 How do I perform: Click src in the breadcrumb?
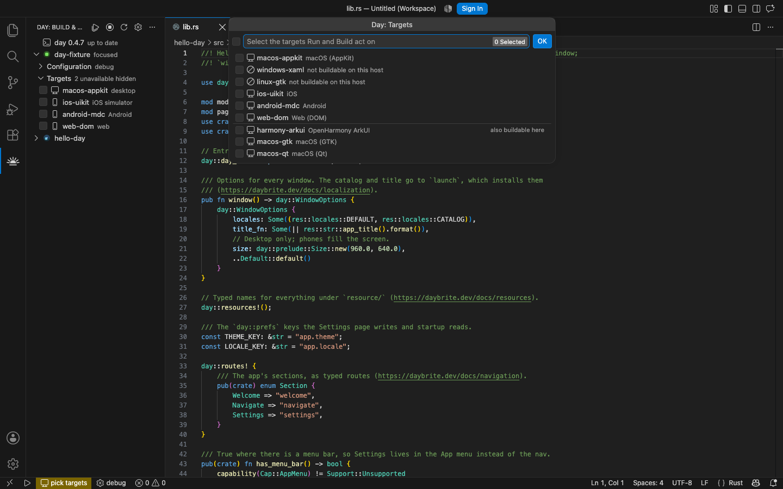(x=219, y=42)
